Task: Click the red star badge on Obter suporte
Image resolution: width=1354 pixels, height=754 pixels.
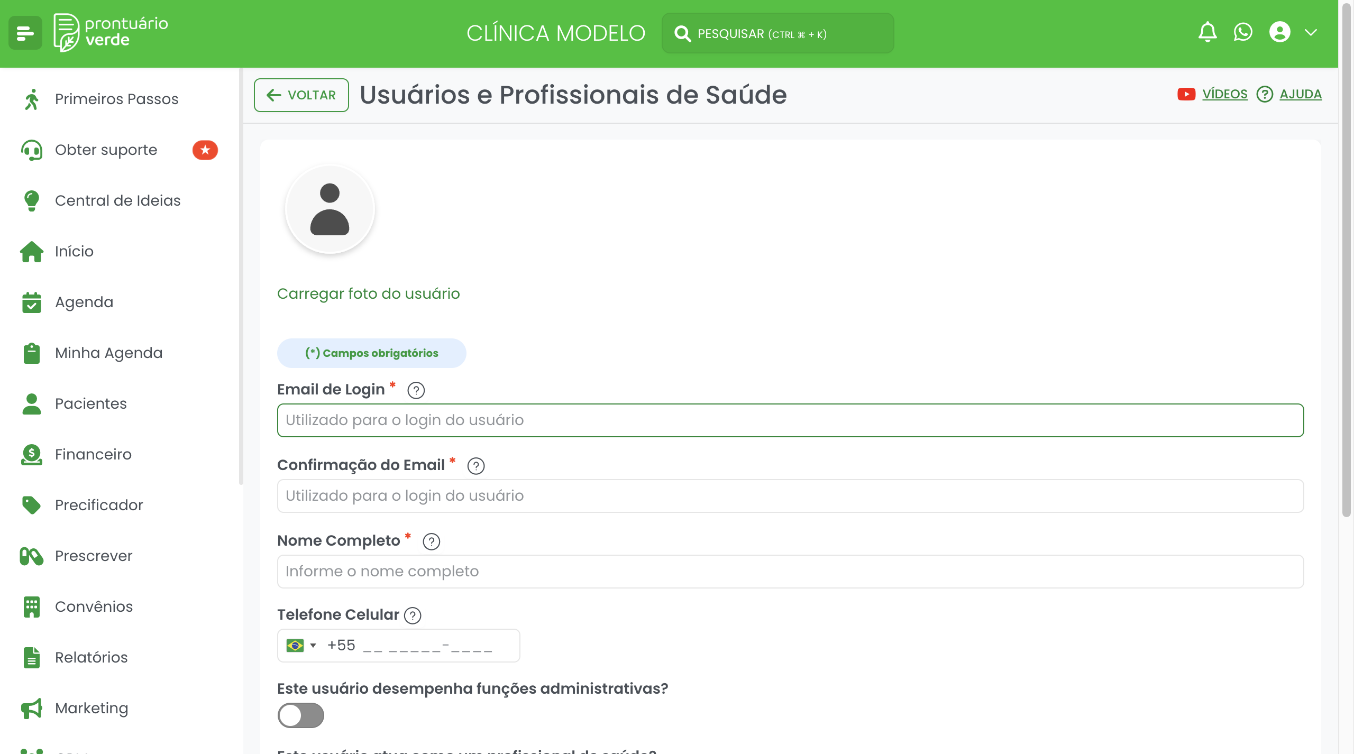Action: pyautogui.click(x=205, y=150)
